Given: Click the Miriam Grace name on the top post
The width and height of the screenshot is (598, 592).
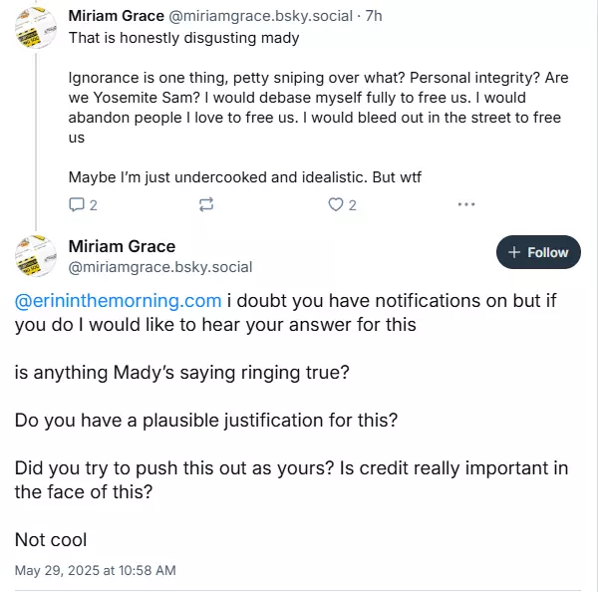Looking at the screenshot, I should pos(122,16).
